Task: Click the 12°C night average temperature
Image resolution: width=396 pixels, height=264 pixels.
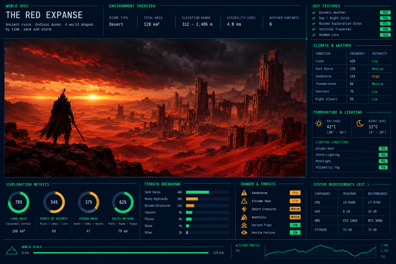Action: tap(373, 127)
